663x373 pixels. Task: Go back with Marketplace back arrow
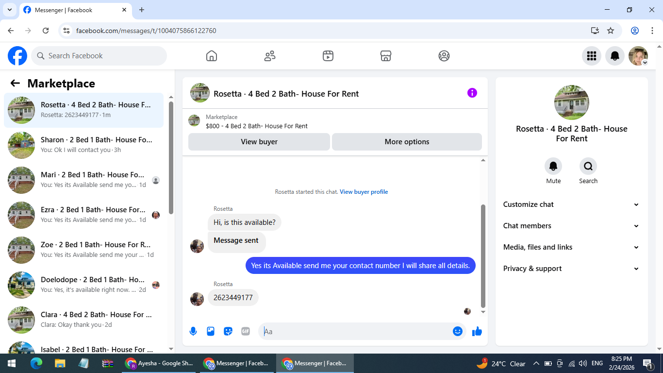(x=15, y=83)
